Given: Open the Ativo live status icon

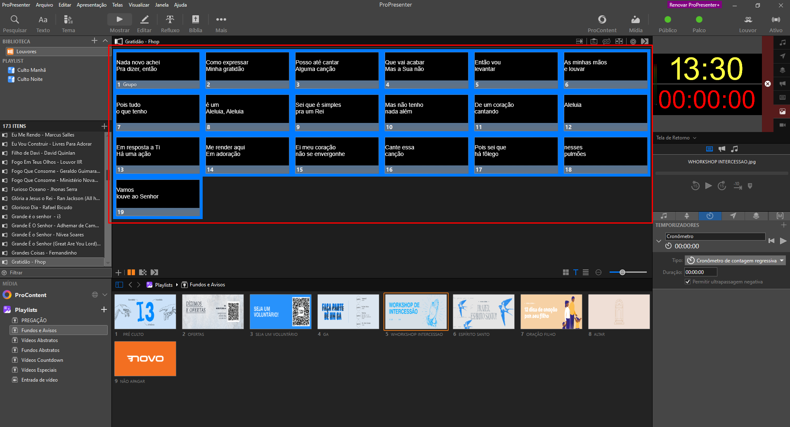Looking at the screenshot, I should [776, 24].
